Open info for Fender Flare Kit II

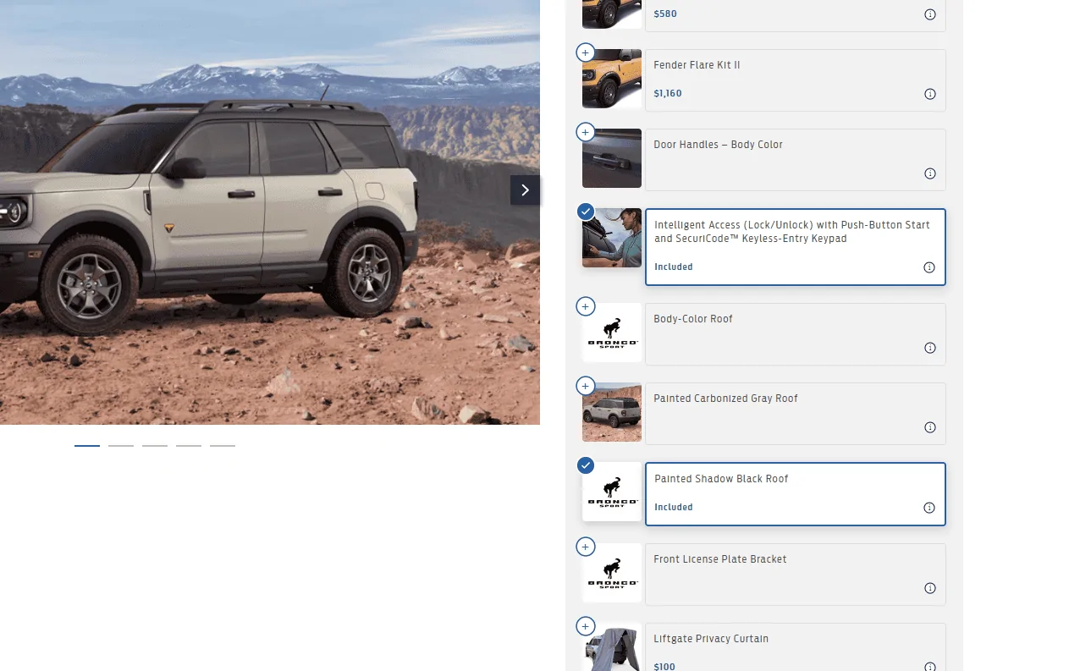coord(929,94)
